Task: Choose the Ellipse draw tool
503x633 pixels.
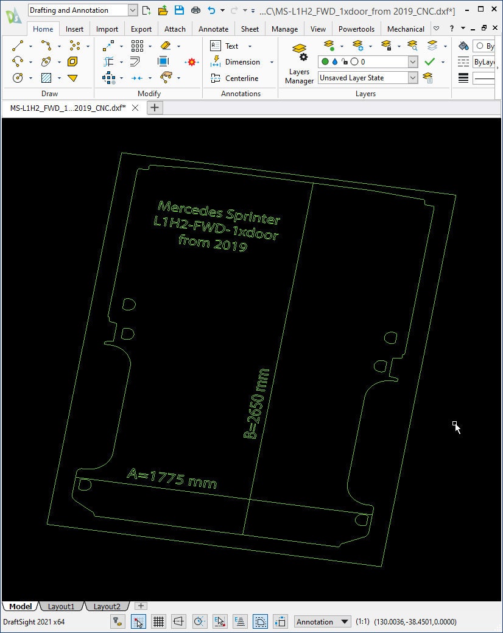Action: 46,61
